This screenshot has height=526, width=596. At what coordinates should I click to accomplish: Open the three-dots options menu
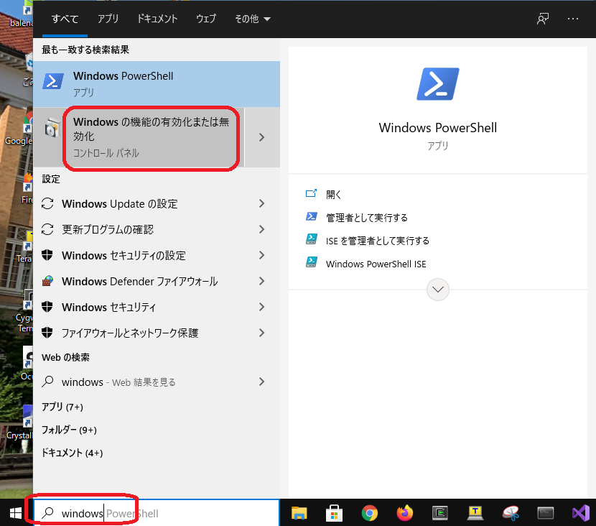tap(573, 19)
